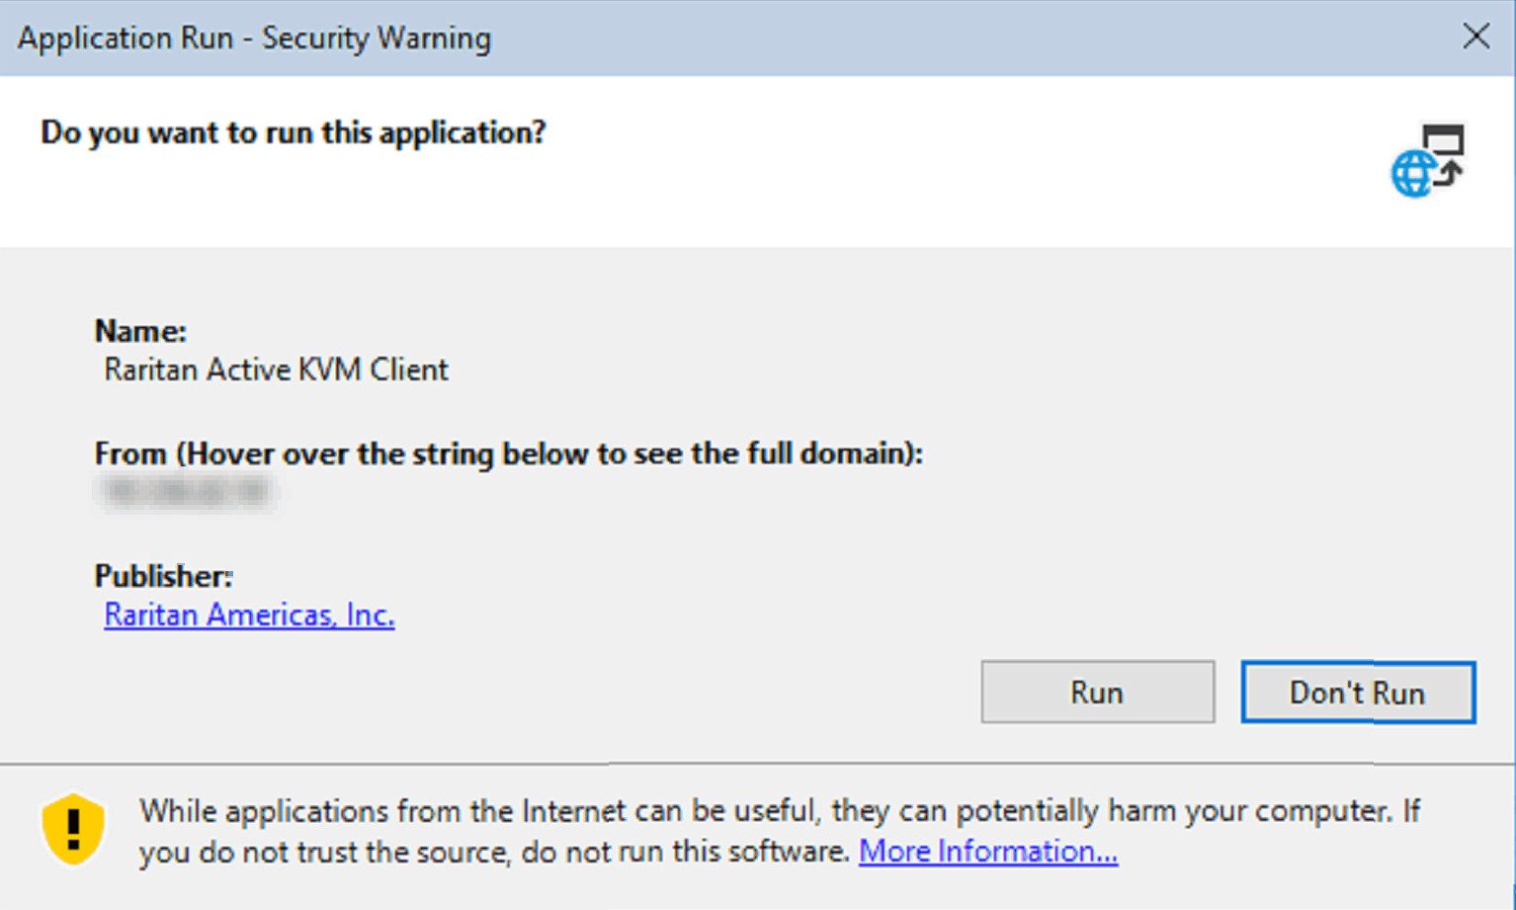Close the Security Warning dialog
The height and width of the screenshot is (910, 1516).
click(x=1475, y=37)
